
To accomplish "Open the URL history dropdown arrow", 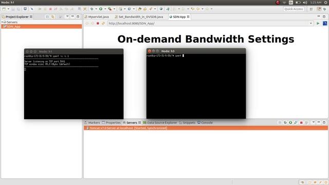I will [311, 23].
